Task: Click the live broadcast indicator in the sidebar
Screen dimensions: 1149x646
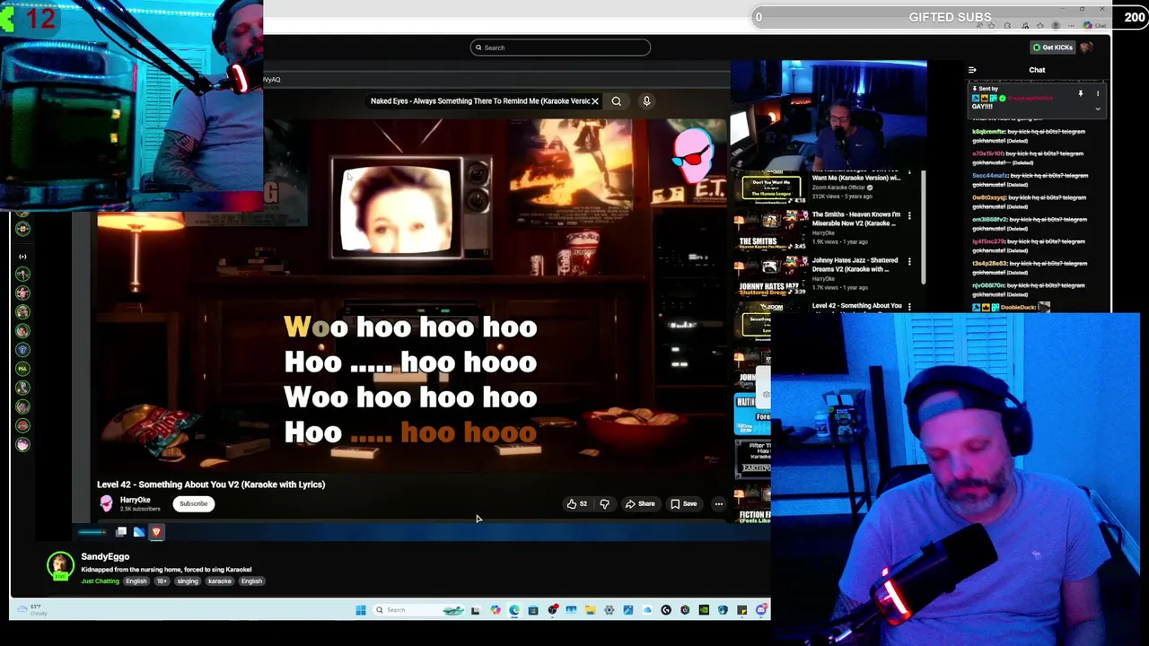Action: point(22,257)
